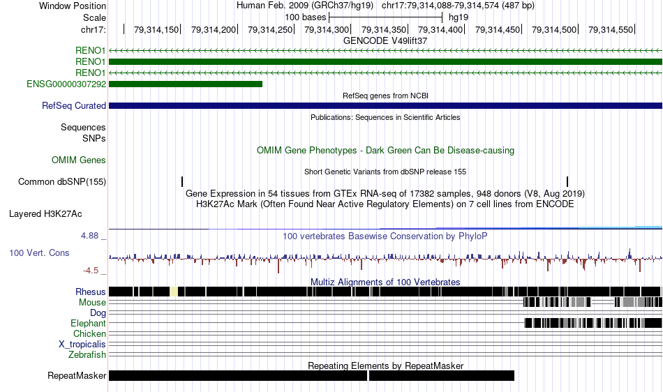Viewport: 663px width, 392px height.
Task: Click the chr17:79,314,088-79,314,574 position text
Action: pyautogui.click(x=458, y=6)
